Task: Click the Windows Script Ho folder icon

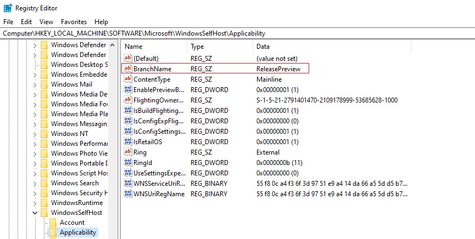Action: tap(44, 173)
